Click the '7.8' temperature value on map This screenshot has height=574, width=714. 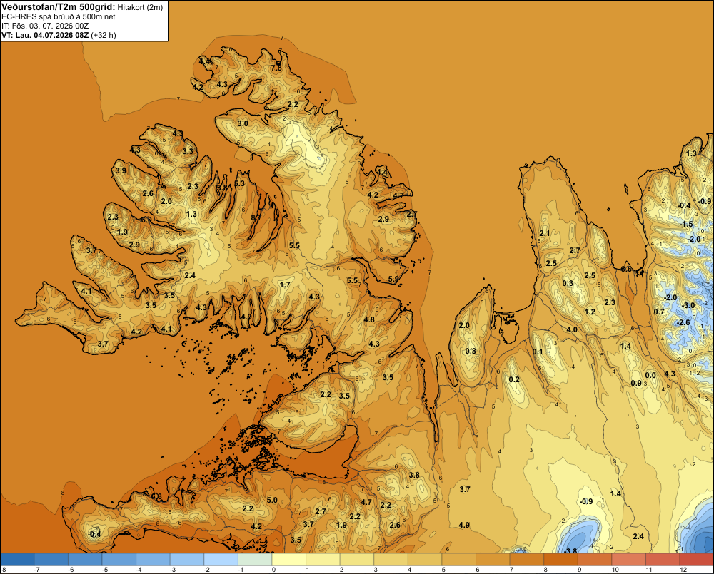point(276,68)
